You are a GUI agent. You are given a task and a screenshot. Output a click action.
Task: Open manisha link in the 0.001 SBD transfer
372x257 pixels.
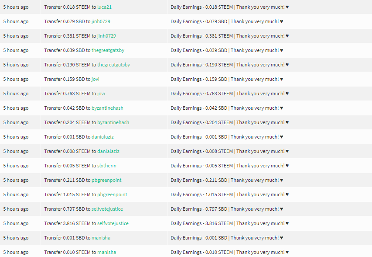click(101, 238)
